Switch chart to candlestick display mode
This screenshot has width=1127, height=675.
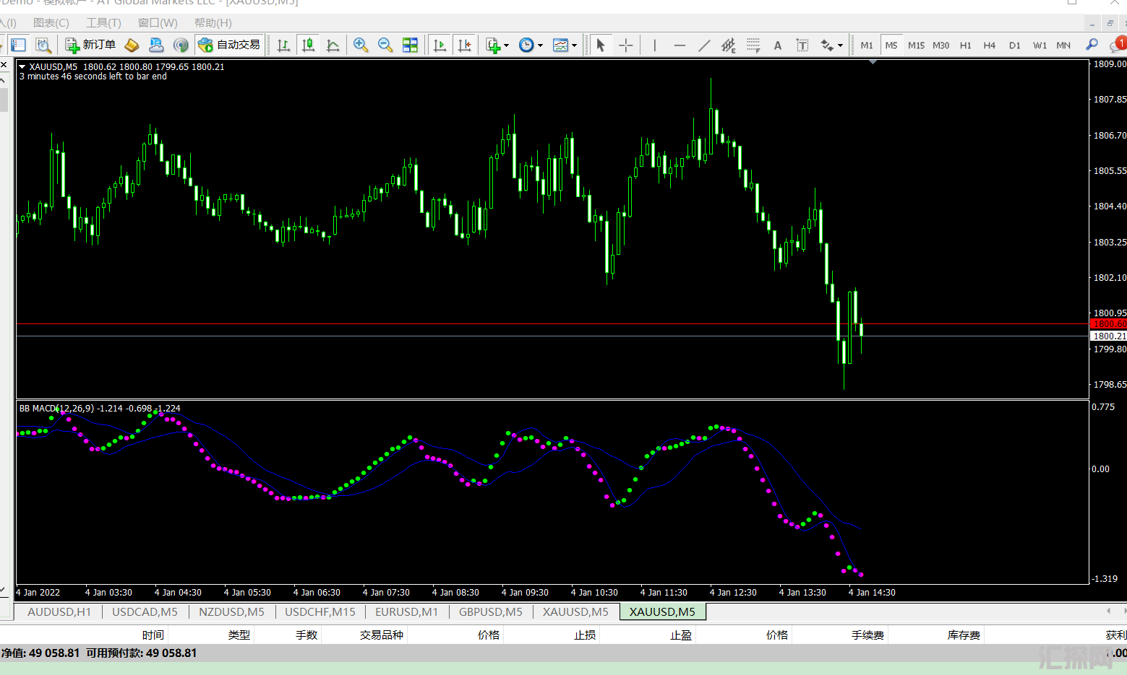pyautogui.click(x=308, y=45)
